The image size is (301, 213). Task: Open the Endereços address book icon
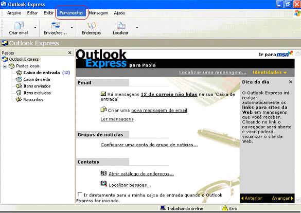point(92,26)
